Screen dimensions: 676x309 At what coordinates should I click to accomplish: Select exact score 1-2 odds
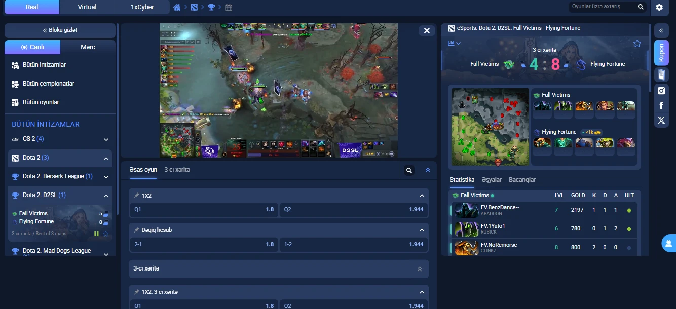click(354, 244)
